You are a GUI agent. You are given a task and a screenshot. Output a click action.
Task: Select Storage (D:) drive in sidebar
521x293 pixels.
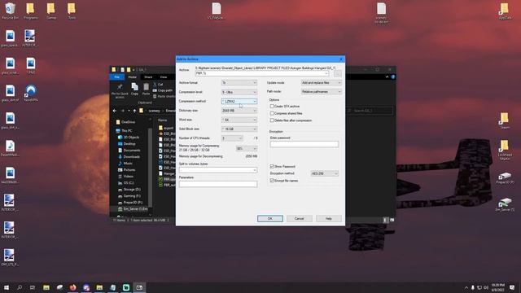pyautogui.click(x=129, y=190)
